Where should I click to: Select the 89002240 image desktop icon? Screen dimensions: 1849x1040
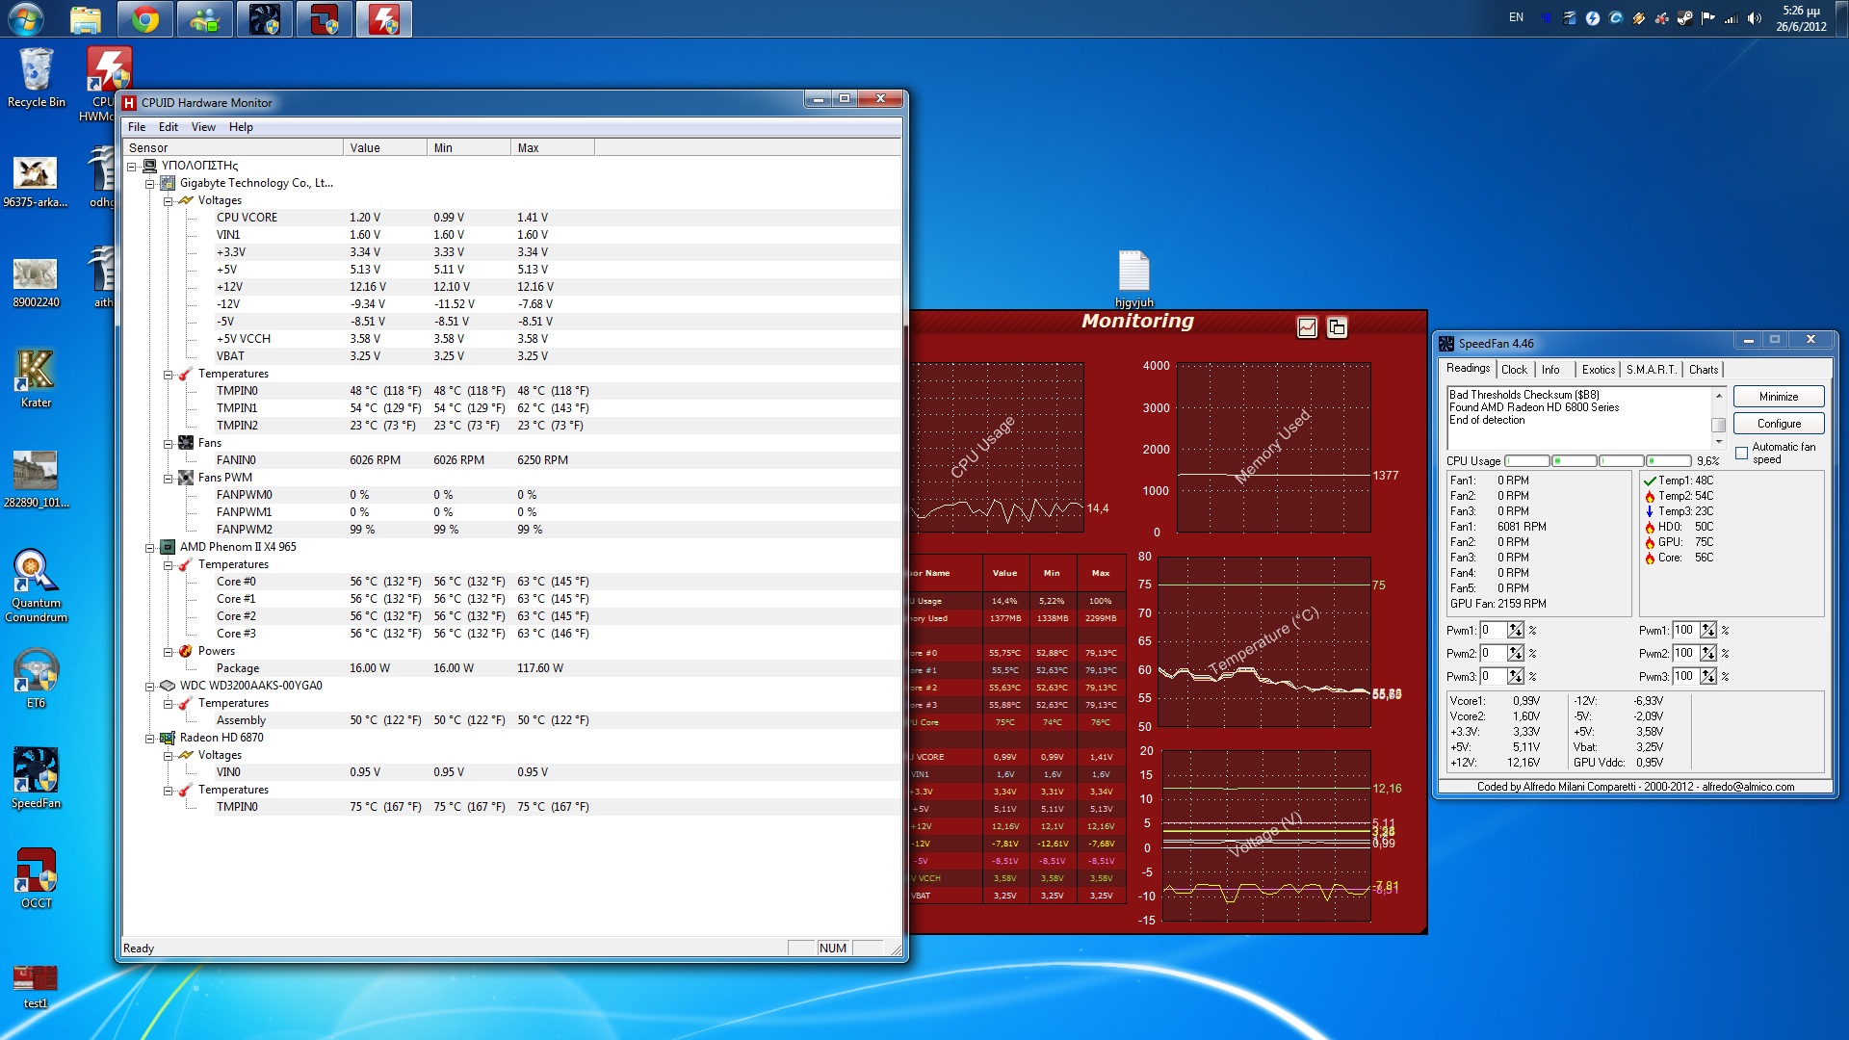coord(37,282)
